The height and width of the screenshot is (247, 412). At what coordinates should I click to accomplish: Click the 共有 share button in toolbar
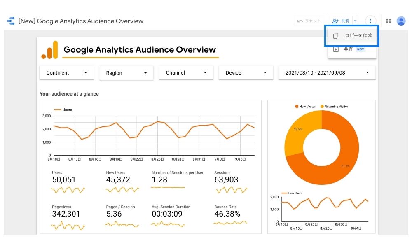pos(341,21)
